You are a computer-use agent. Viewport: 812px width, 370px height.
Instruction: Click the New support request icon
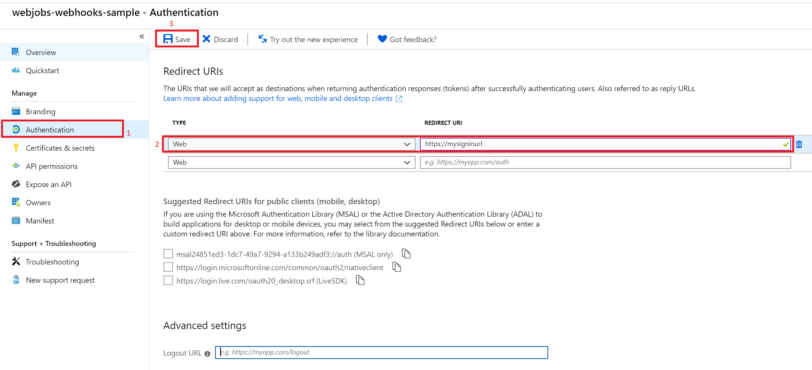16,280
